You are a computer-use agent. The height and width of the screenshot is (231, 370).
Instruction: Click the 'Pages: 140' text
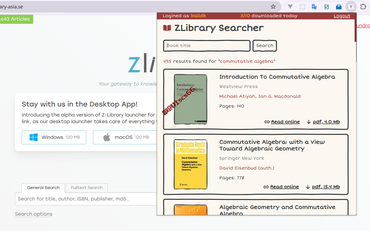tap(232, 106)
